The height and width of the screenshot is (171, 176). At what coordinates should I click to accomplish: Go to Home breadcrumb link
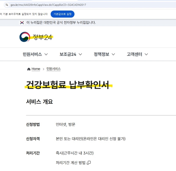[x=36, y=69]
